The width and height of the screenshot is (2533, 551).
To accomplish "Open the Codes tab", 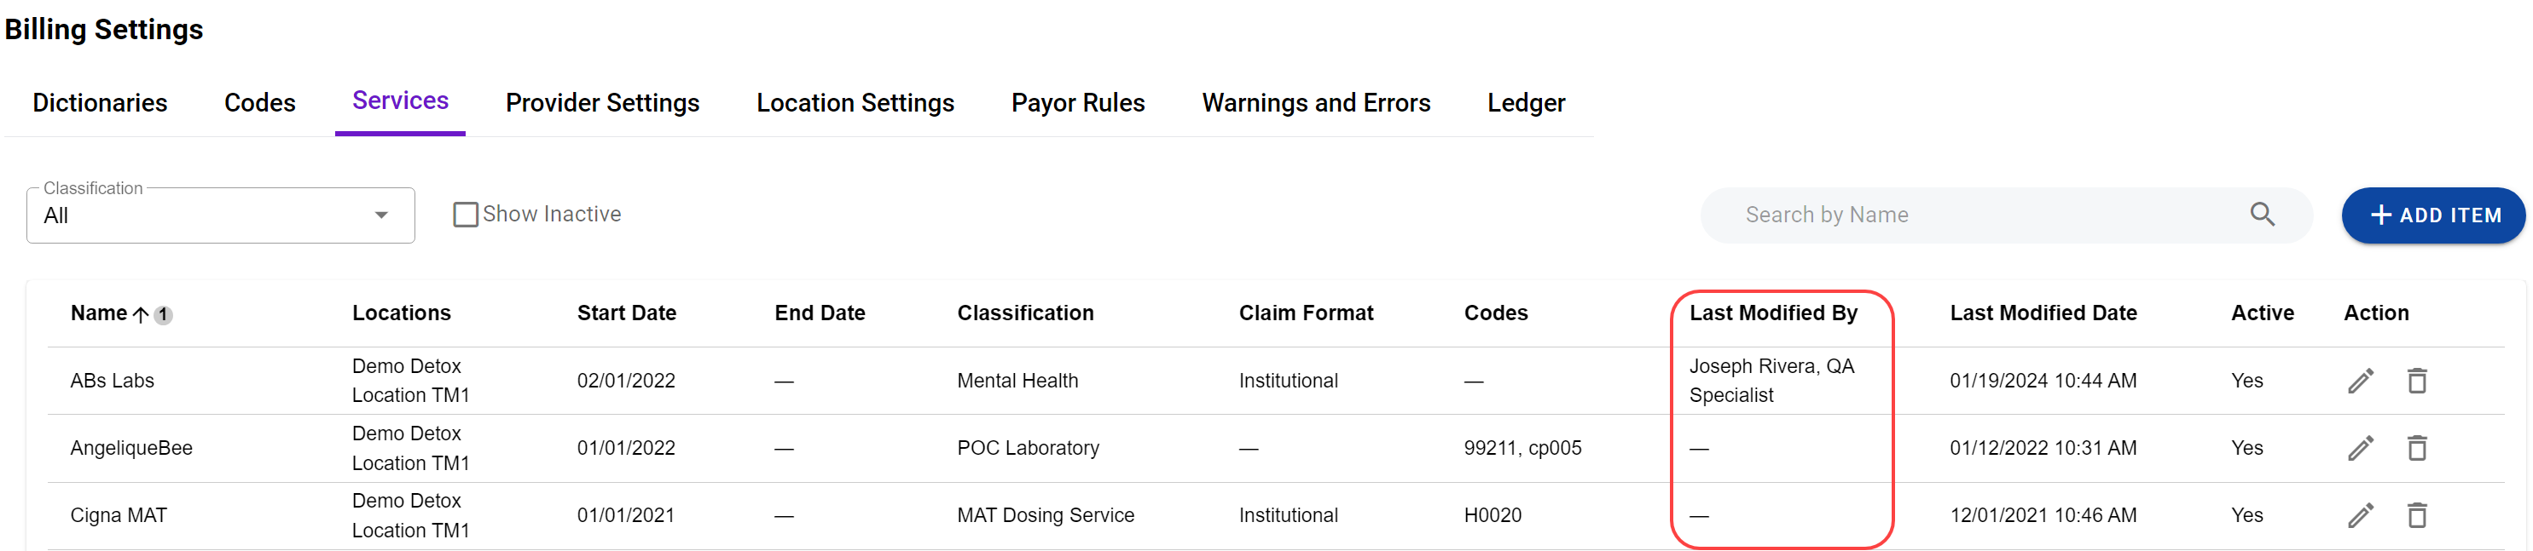I will 259,103.
